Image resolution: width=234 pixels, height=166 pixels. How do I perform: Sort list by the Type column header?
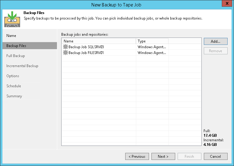[x=152, y=41]
